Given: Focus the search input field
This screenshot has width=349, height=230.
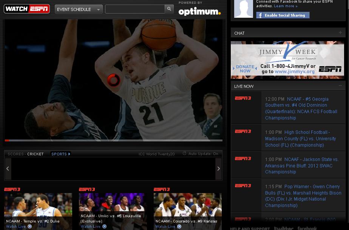Looking at the screenshot, I should pos(135,9).
